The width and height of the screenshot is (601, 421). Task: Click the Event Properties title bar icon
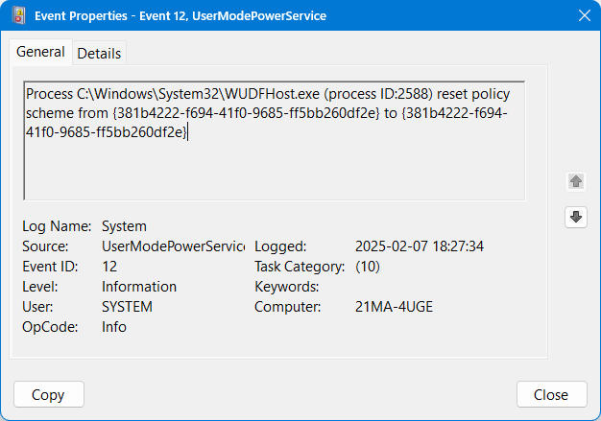(17, 15)
